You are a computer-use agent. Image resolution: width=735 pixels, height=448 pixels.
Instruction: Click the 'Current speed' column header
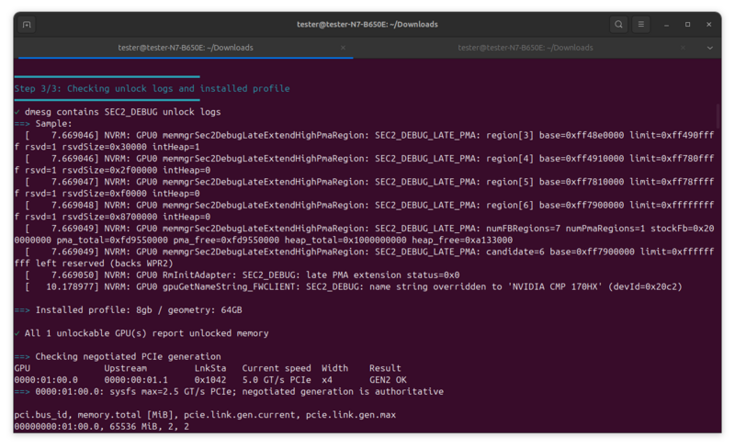277,368
